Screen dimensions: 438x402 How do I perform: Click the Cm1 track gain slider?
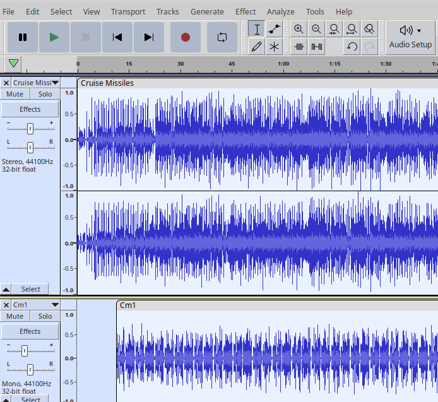coord(25,350)
